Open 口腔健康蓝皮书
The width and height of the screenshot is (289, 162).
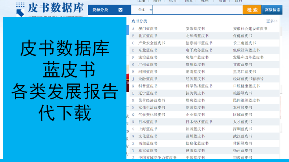click(x=246, y=86)
